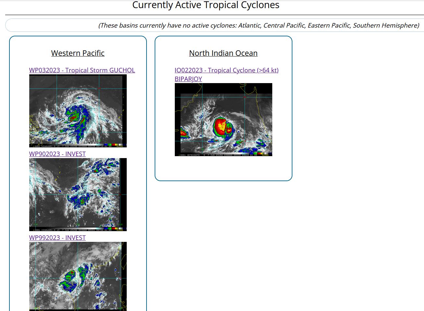Click the spiral storm center in GUCHOL image
424x311 pixels.
point(74,116)
